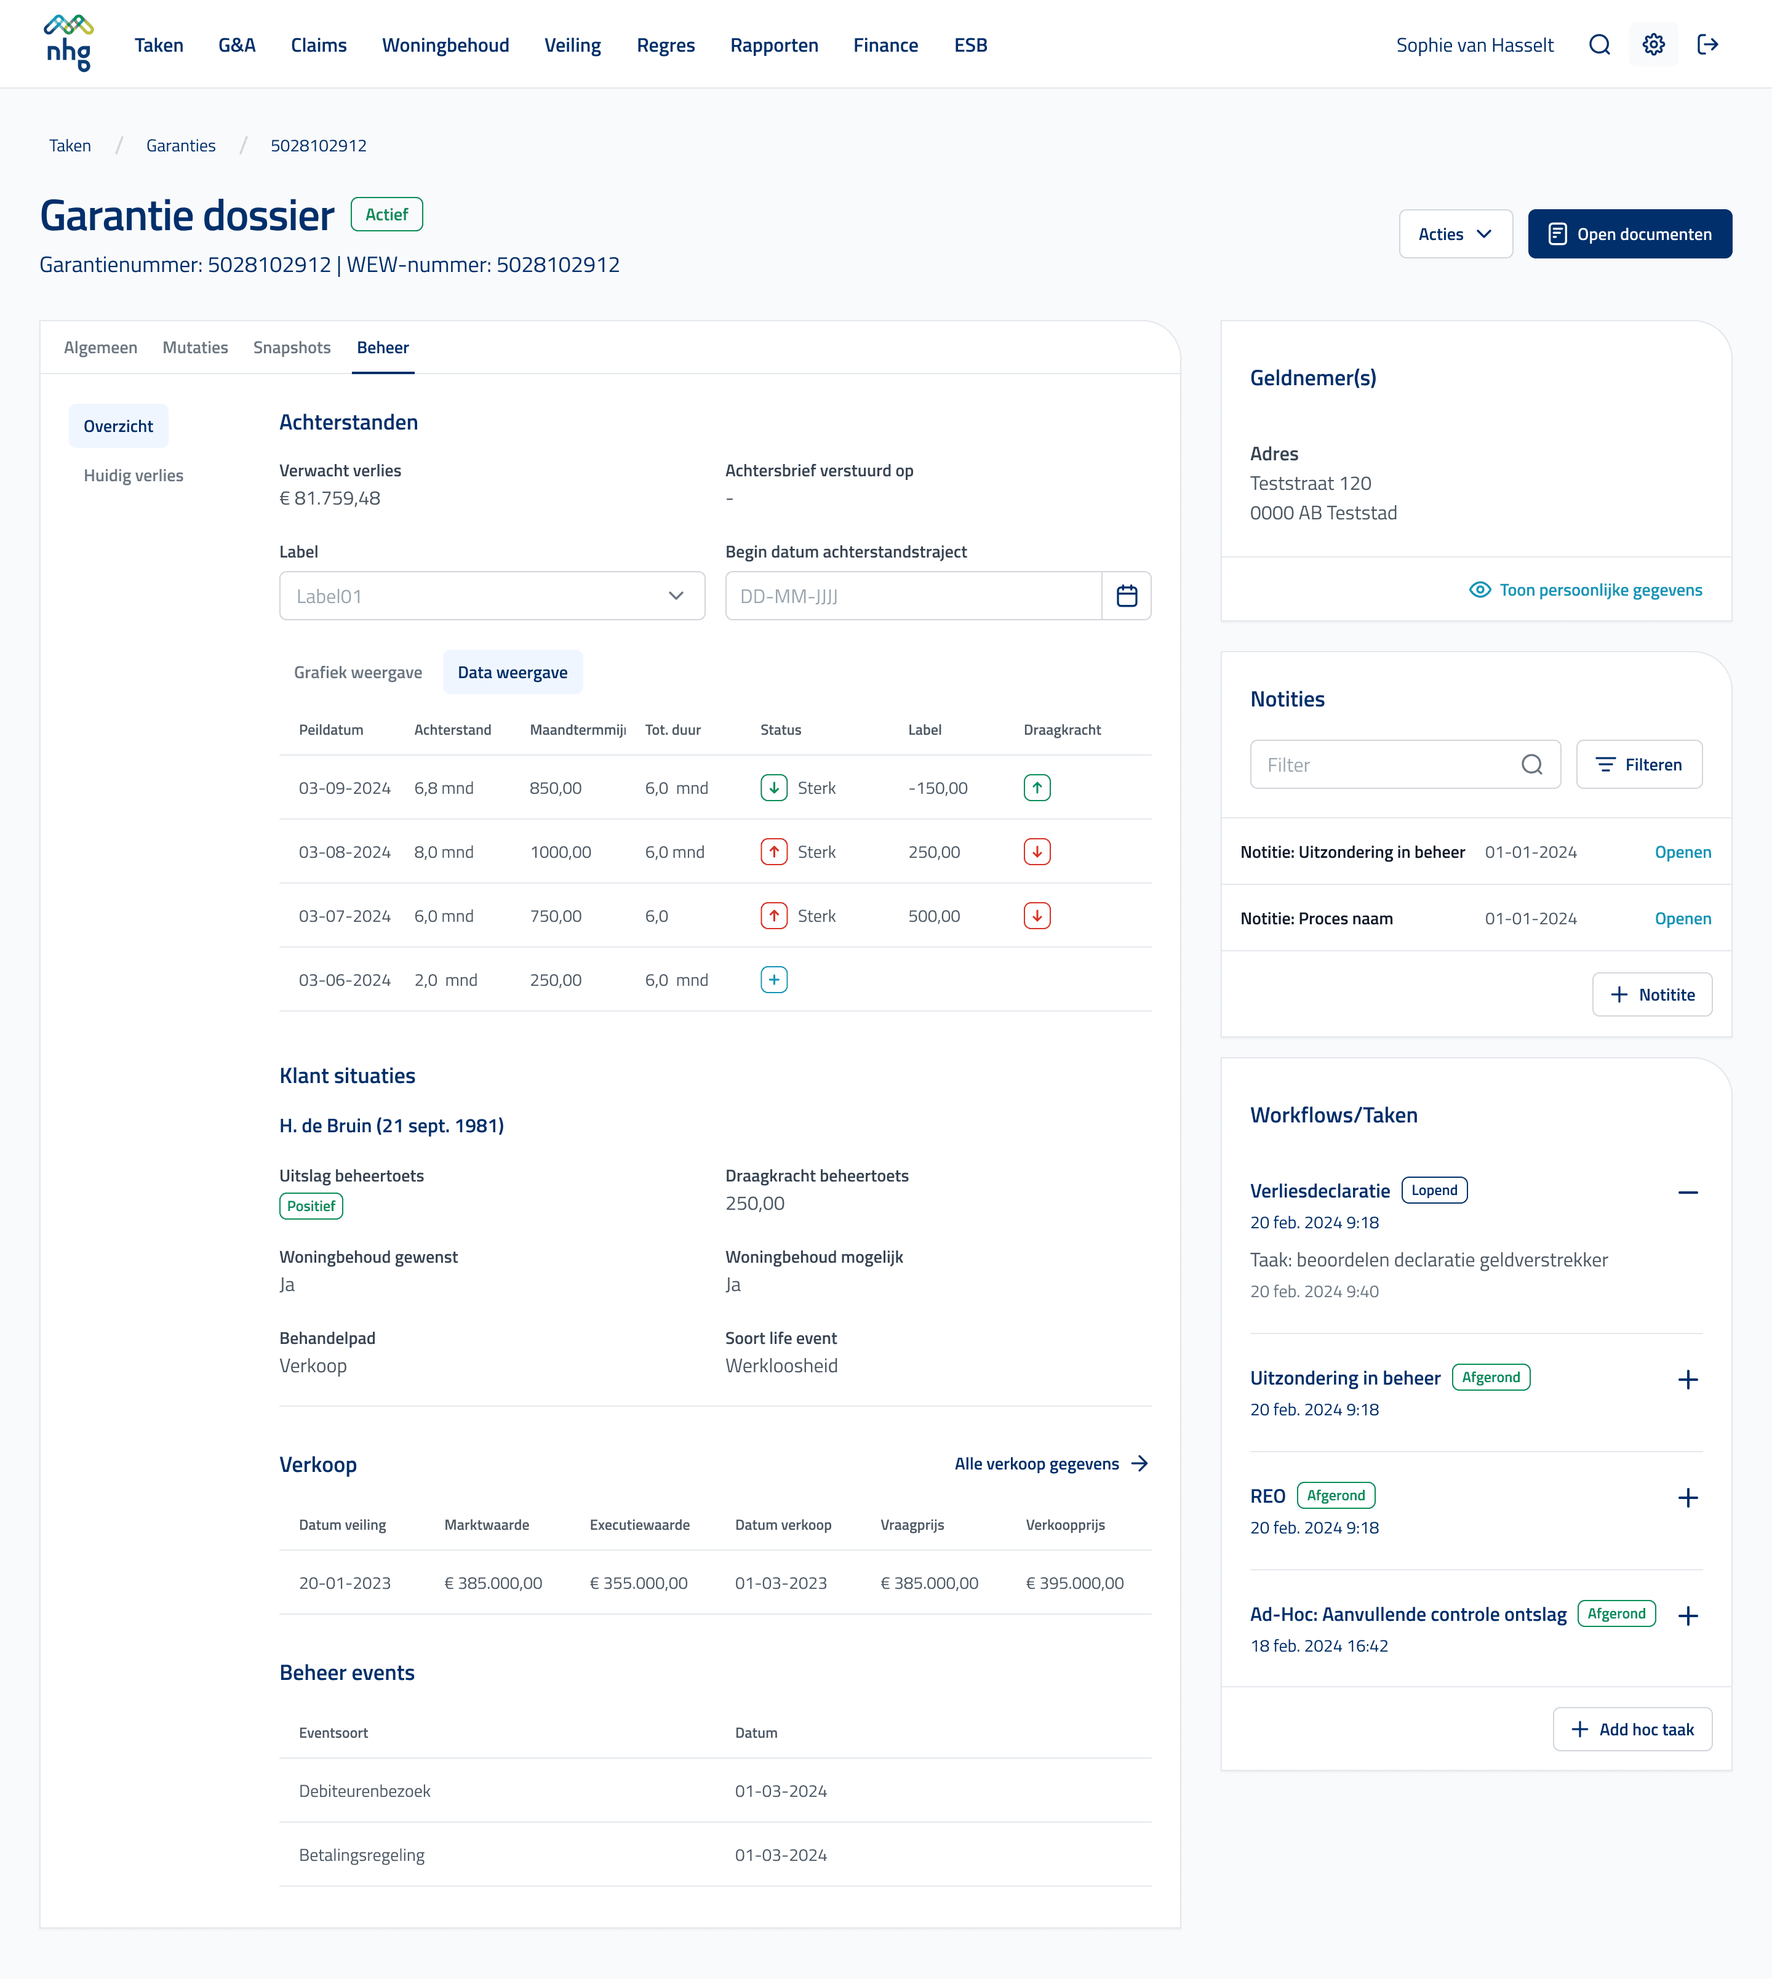
Task: Click red draagkracht arrow for 03-08-2024 row
Action: (1037, 852)
